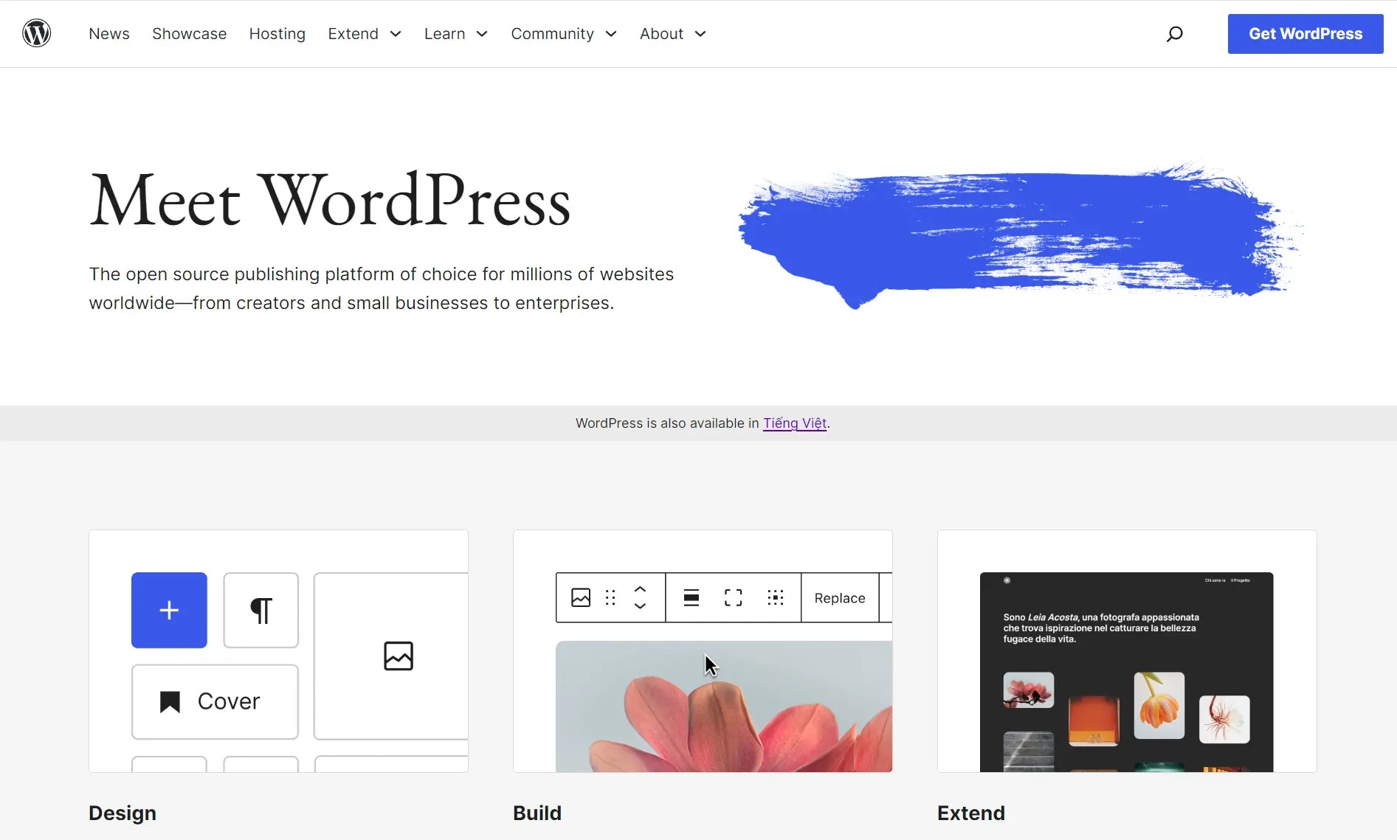Image resolution: width=1397 pixels, height=840 pixels.
Task: Click the WordPress logo icon
Action: coord(36,33)
